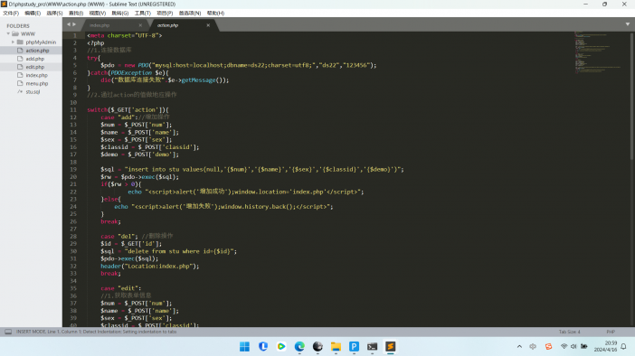Open the 选择(S) menu
635x356 pixels.
click(54, 13)
